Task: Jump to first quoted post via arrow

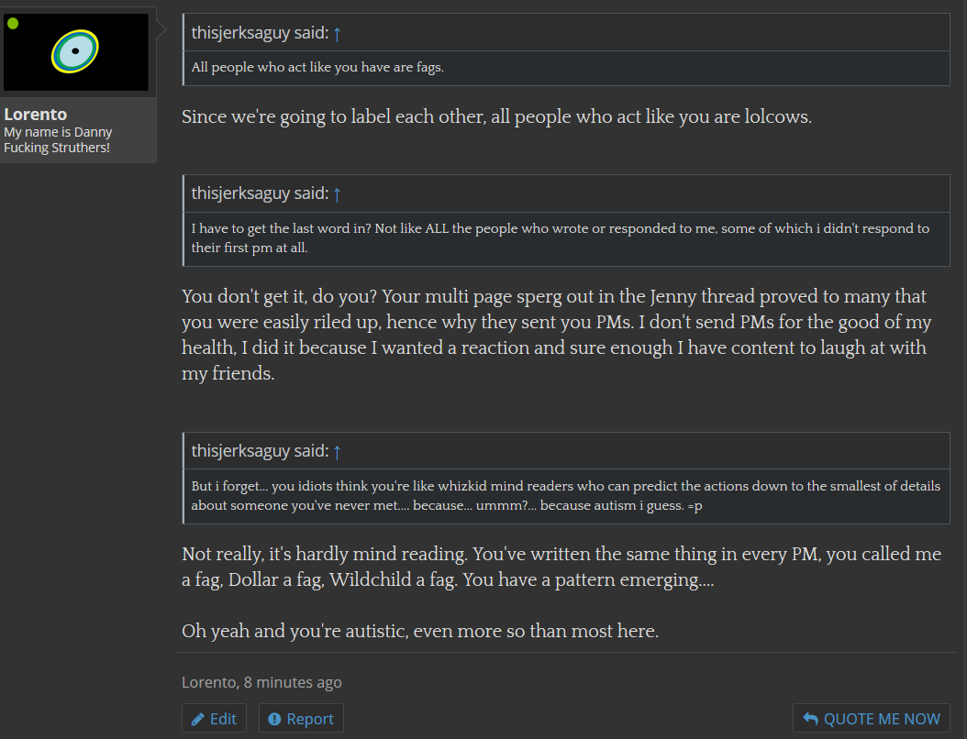Action: pyautogui.click(x=337, y=33)
